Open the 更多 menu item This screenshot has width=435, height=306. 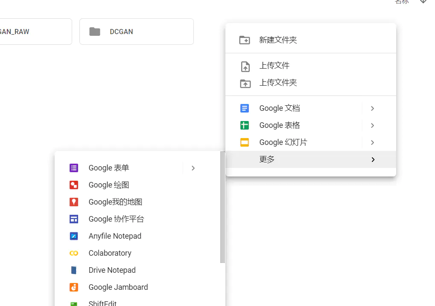click(x=311, y=159)
